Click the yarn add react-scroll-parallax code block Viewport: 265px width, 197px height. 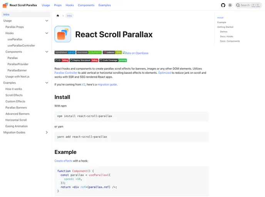coord(132,137)
